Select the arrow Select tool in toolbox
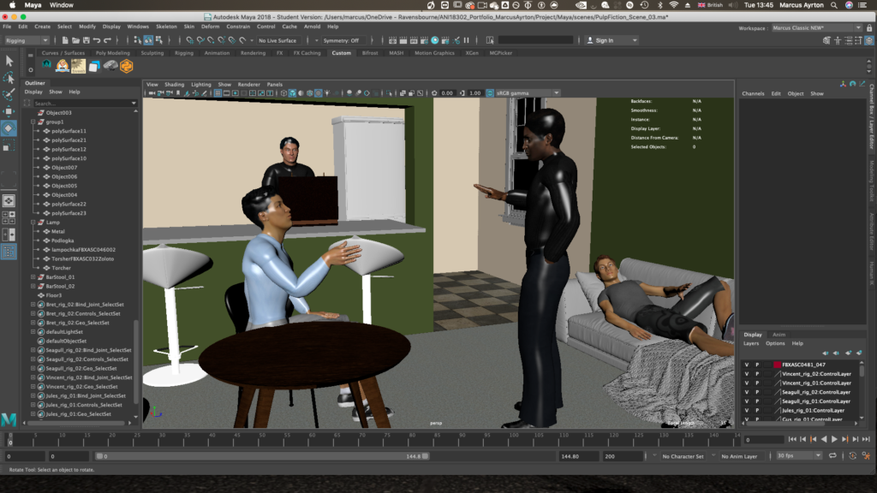The height and width of the screenshot is (493, 877). click(x=9, y=61)
